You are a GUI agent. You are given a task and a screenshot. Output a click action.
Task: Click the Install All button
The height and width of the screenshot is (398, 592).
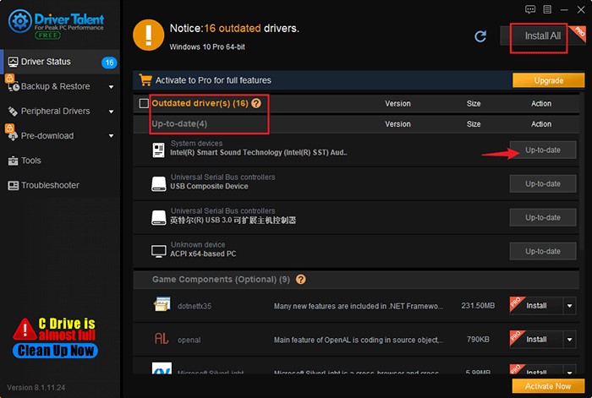pos(543,36)
